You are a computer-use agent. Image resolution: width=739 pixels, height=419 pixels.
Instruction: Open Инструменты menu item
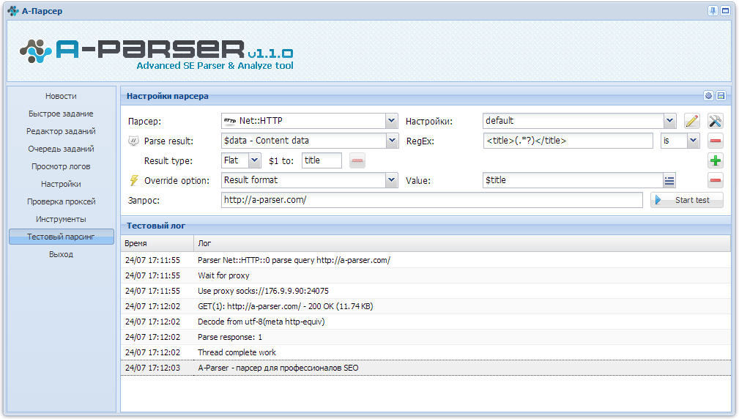[61, 219]
